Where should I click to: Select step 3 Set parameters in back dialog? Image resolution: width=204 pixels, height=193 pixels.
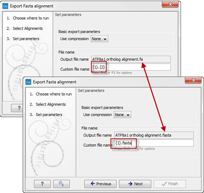pos(23,39)
